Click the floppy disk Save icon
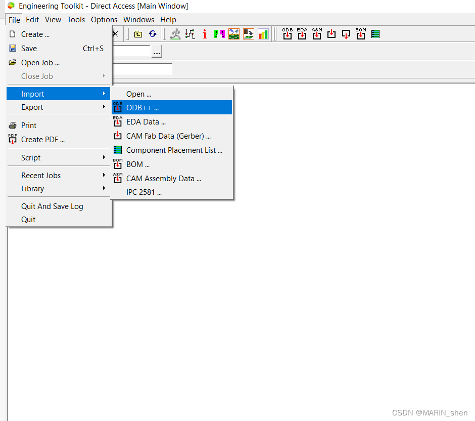This screenshot has height=421, width=475. (x=13, y=48)
